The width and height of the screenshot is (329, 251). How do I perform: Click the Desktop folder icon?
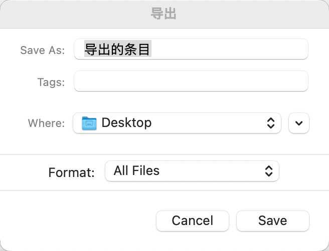(x=89, y=123)
